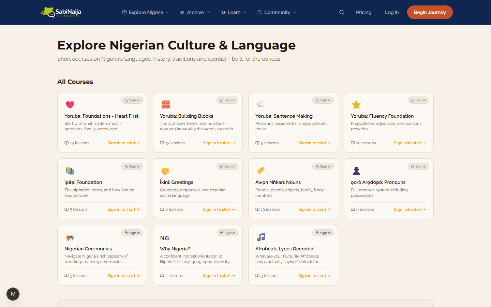The width and height of the screenshot is (491, 307).
Task: Select Why Nigeria? course title
Action: pyautogui.click(x=175, y=249)
